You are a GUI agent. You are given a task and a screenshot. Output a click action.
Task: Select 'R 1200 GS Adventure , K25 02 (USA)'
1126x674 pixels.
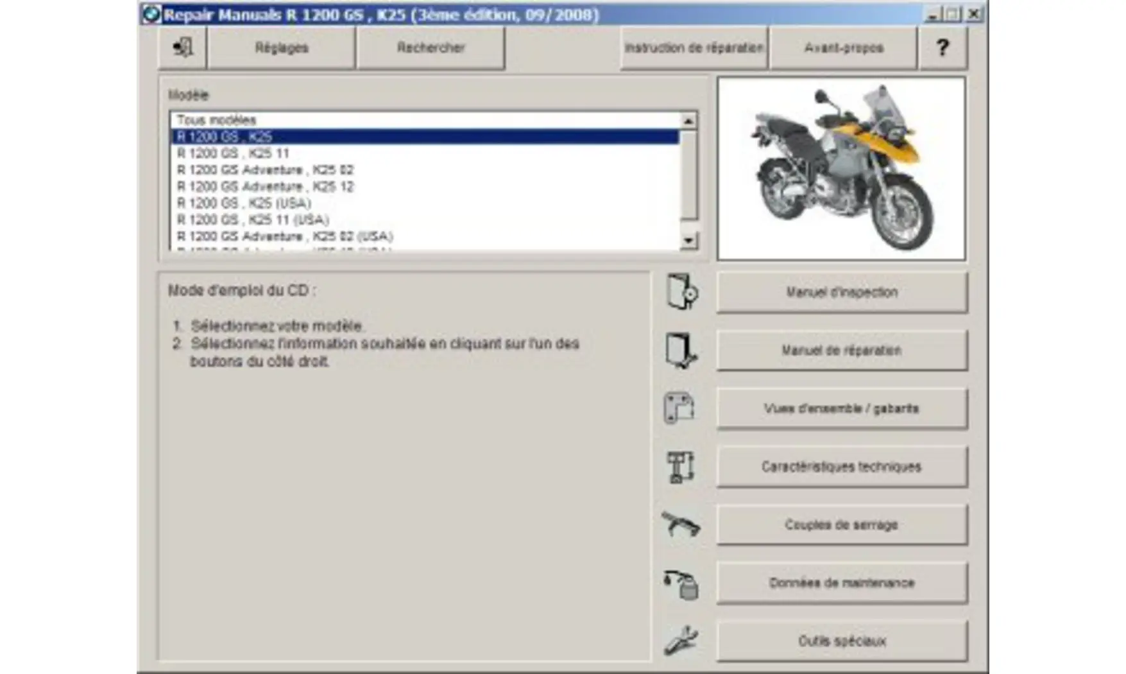pos(425,237)
